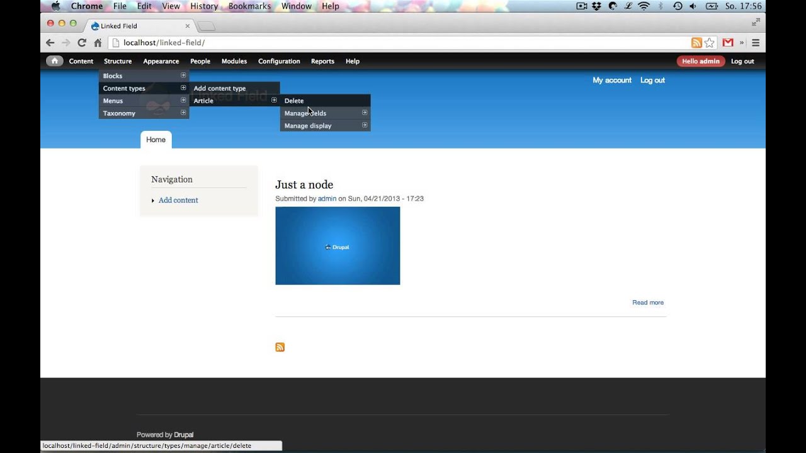Click the browser forward arrow
This screenshot has width=806, height=453.
click(x=65, y=43)
